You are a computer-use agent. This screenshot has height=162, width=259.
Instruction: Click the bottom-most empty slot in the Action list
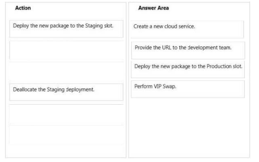click(66, 135)
